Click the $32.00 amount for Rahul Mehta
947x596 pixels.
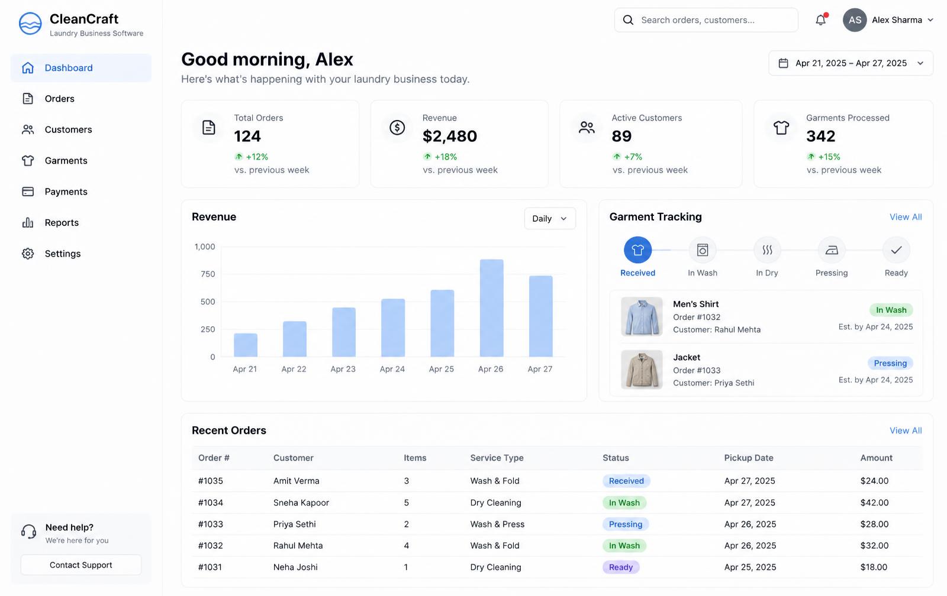point(874,546)
